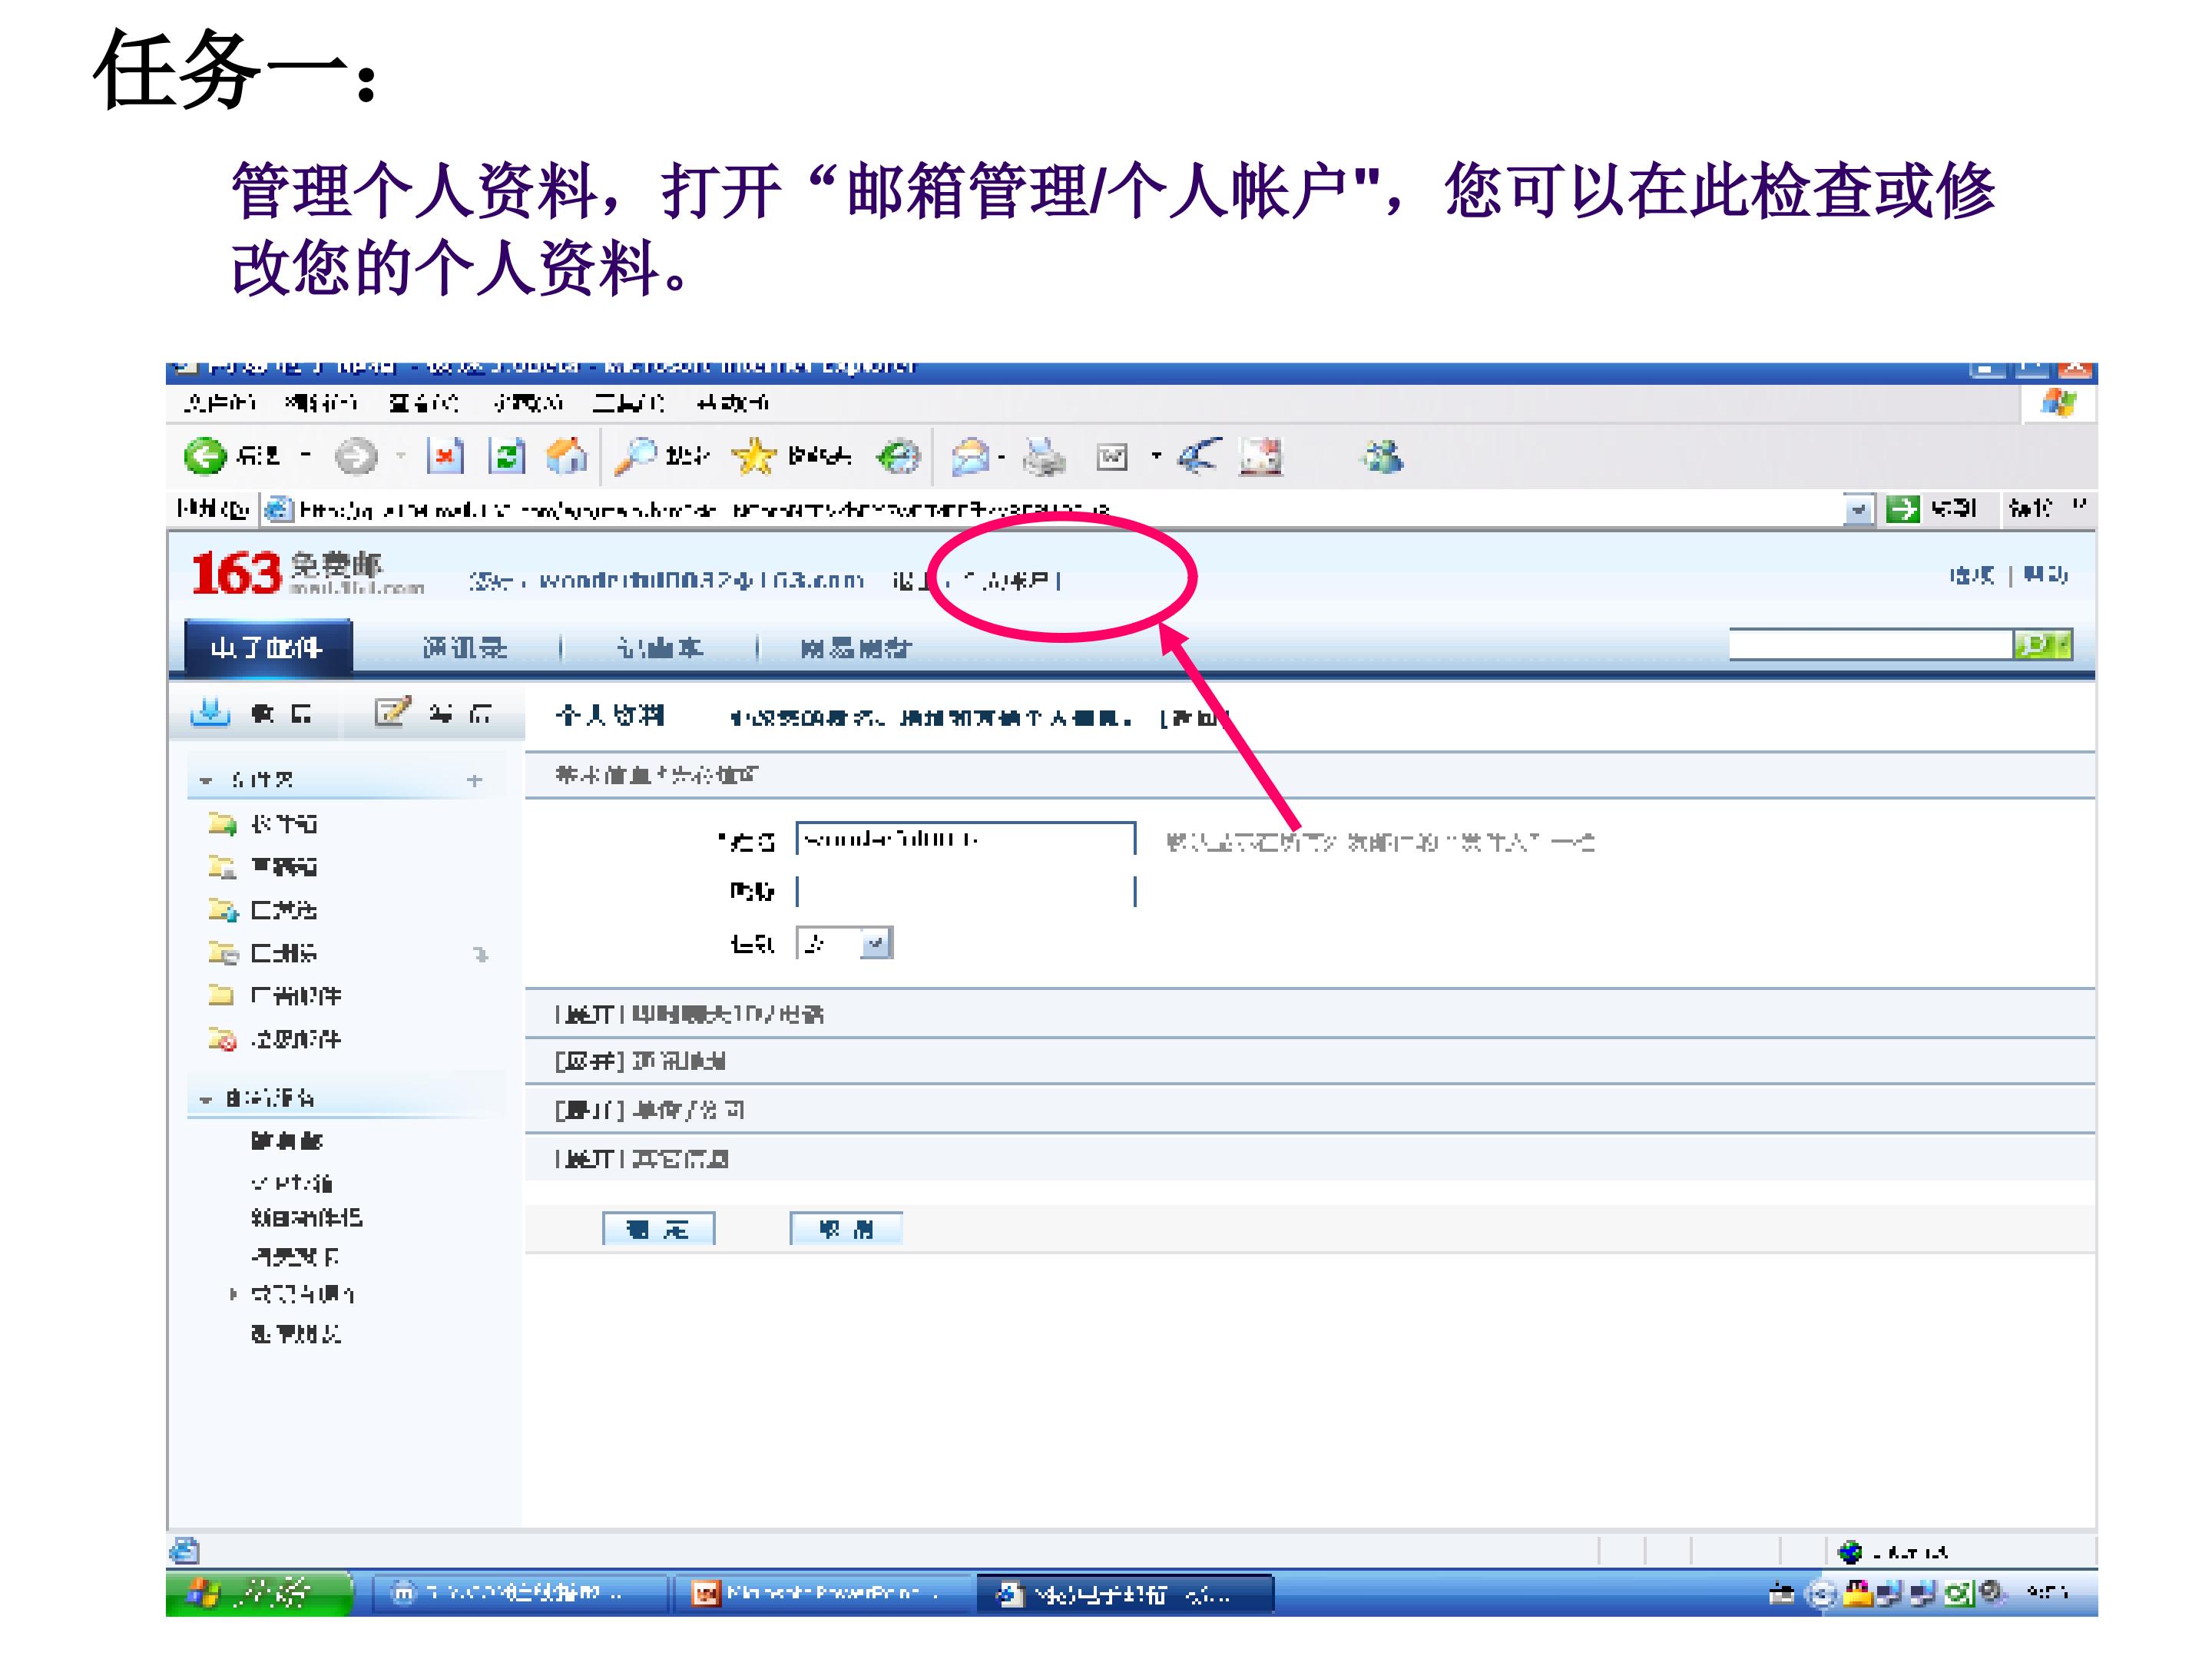Click the Mail envelope toolbar icon

970,457
